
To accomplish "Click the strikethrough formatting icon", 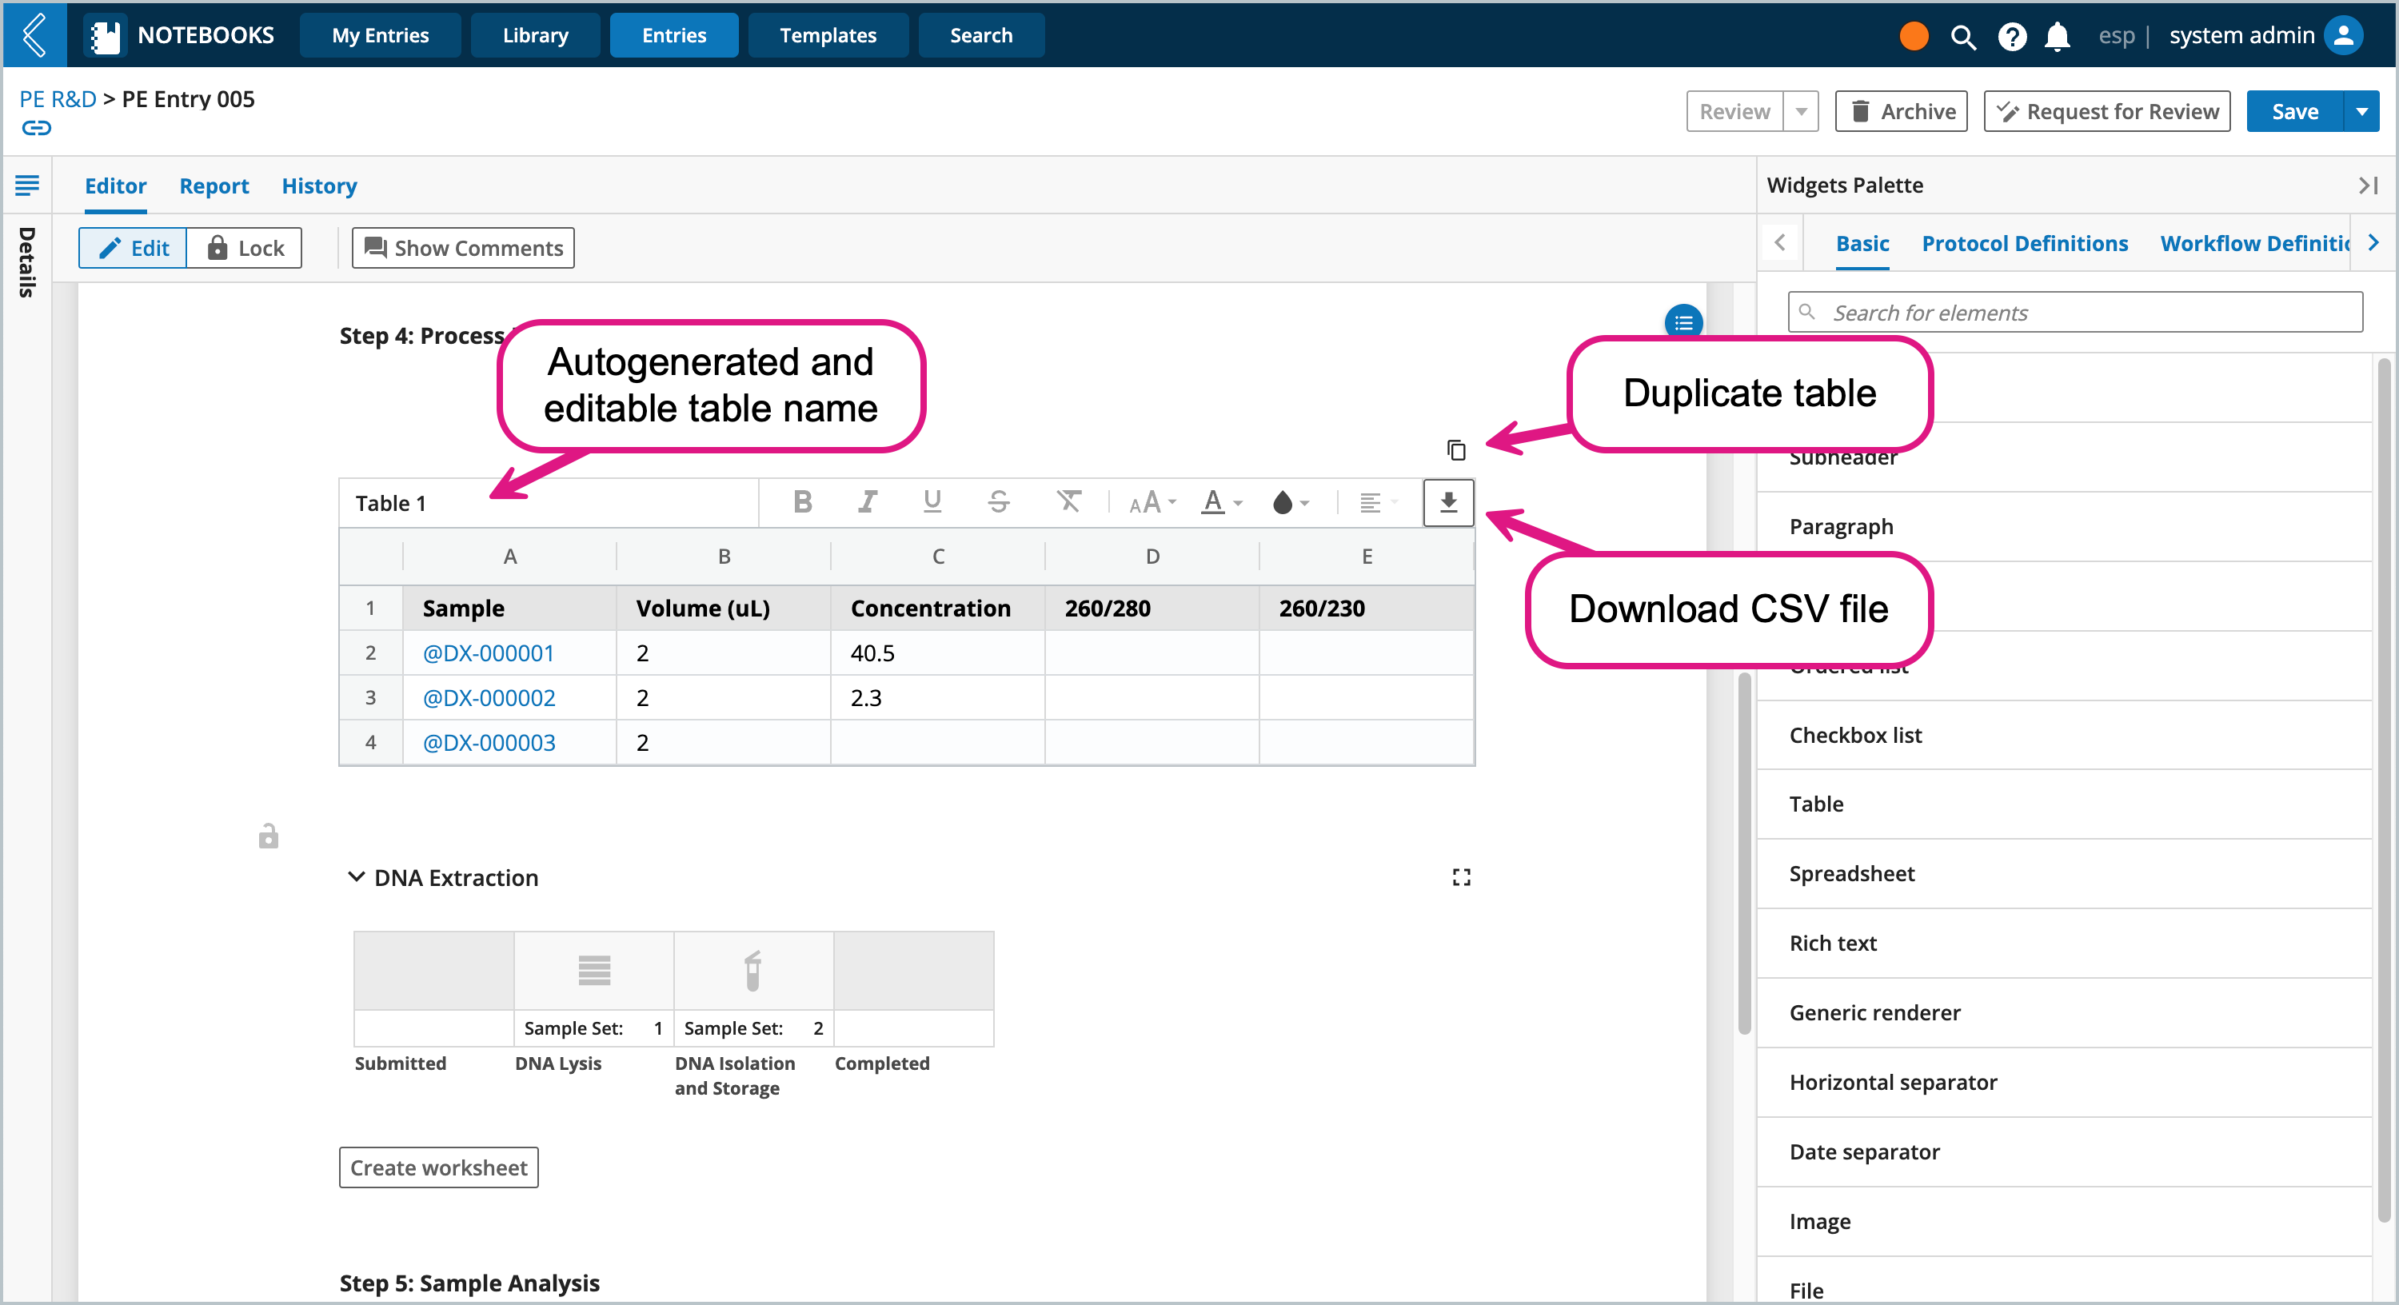I will (x=998, y=503).
